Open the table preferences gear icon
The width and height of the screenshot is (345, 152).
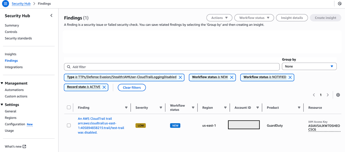click(338, 95)
